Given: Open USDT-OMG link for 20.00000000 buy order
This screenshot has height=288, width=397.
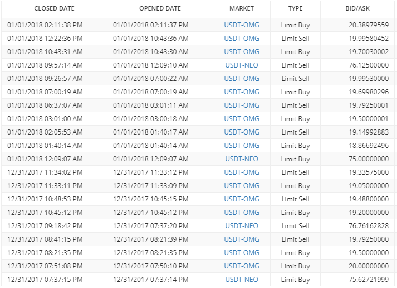Looking at the screenshot, I should tap(242, 266).
